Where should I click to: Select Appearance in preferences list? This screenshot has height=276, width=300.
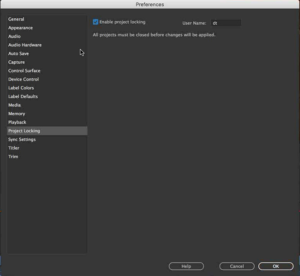47,28
